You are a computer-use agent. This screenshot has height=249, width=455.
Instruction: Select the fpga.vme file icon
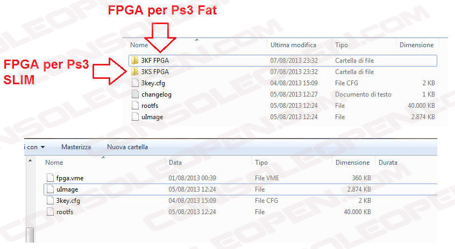point(50,178)
